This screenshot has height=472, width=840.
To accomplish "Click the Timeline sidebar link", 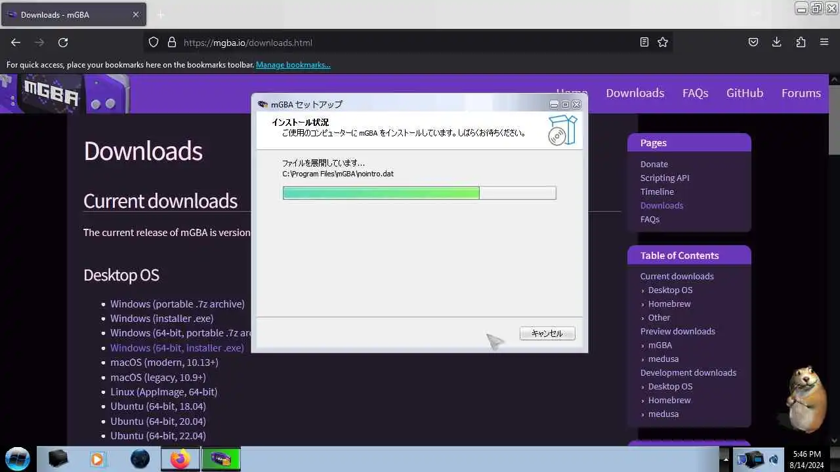I will coord(657,191).
